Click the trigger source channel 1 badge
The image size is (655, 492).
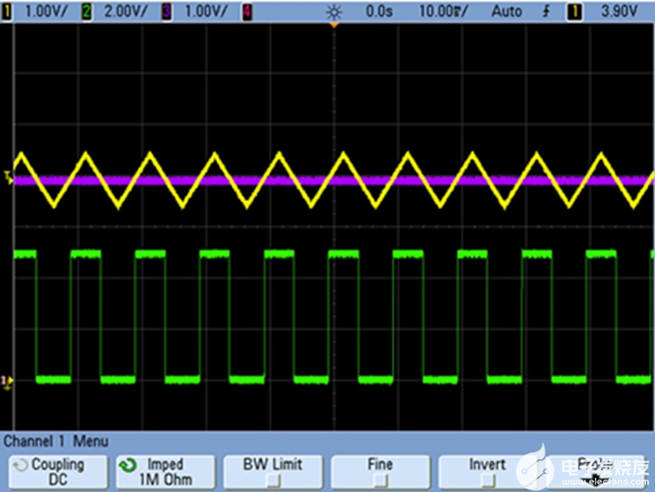[x=574, y=12]
